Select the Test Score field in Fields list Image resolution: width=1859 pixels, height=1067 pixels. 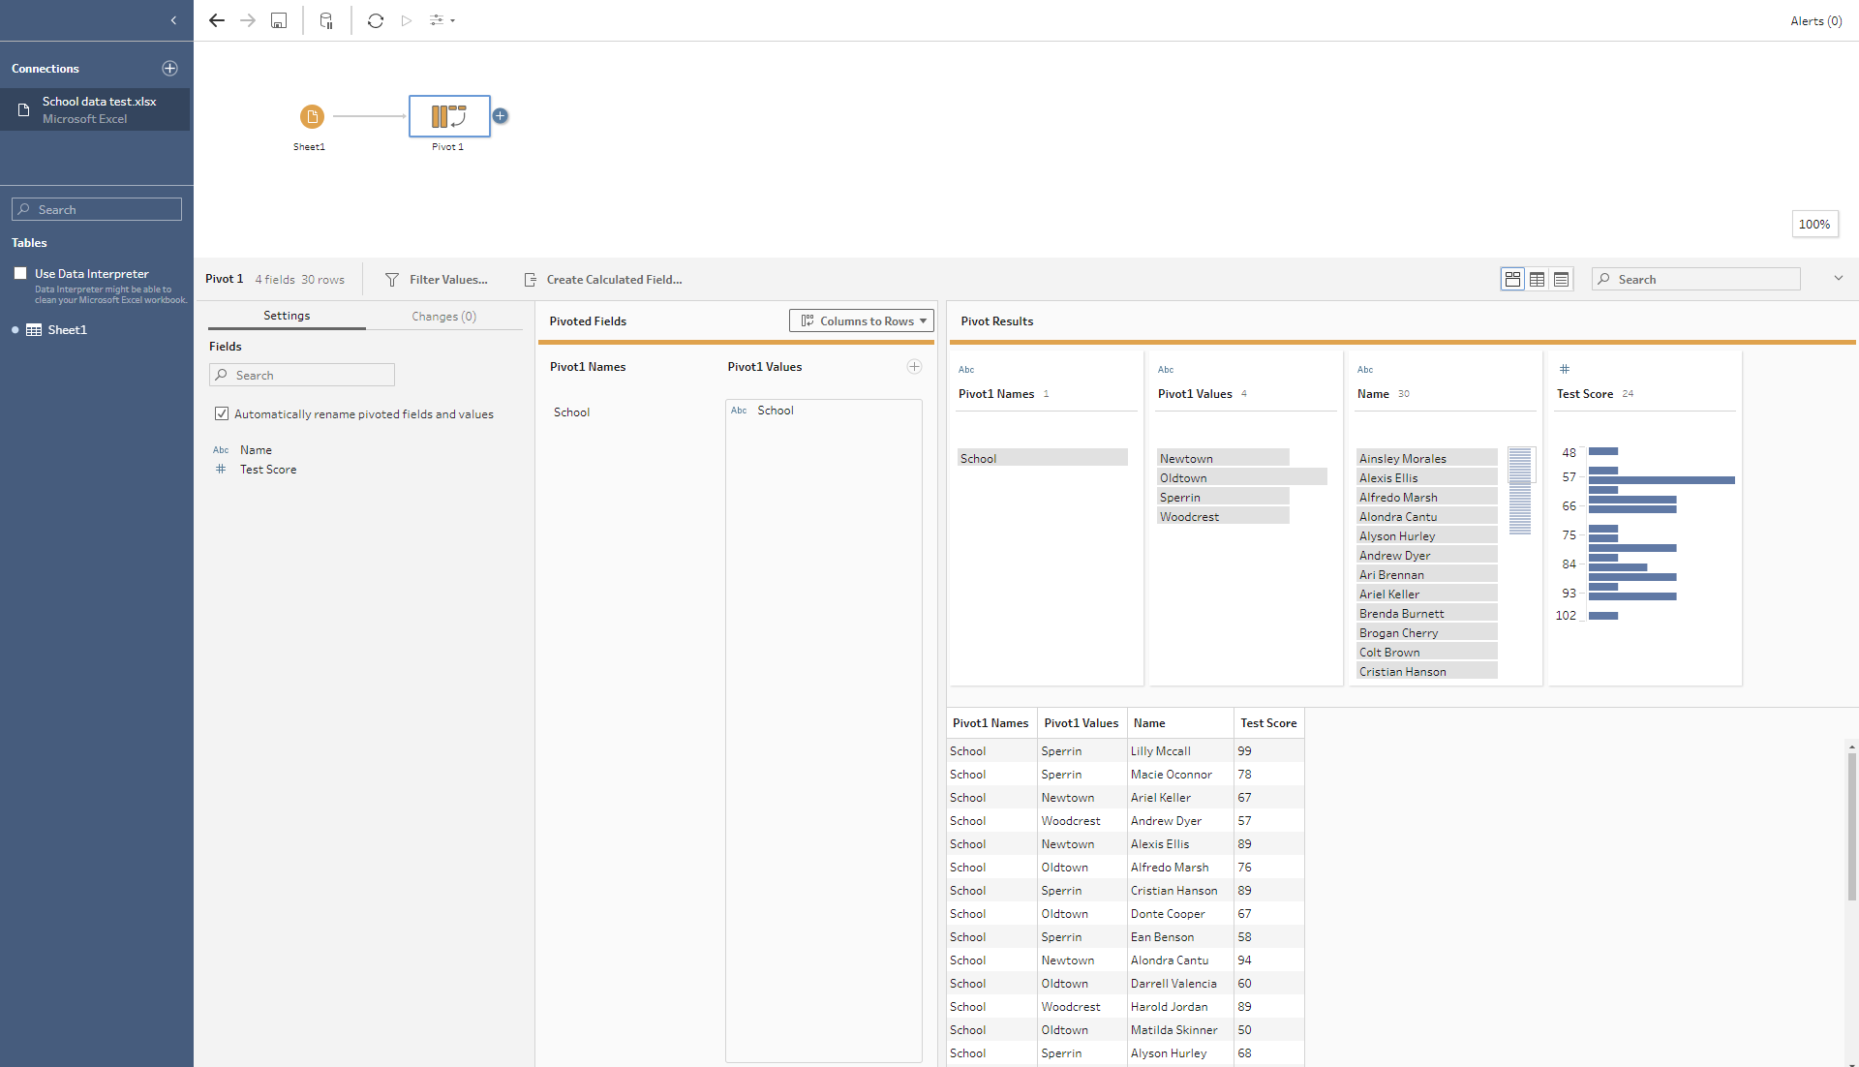click(268, 470)
